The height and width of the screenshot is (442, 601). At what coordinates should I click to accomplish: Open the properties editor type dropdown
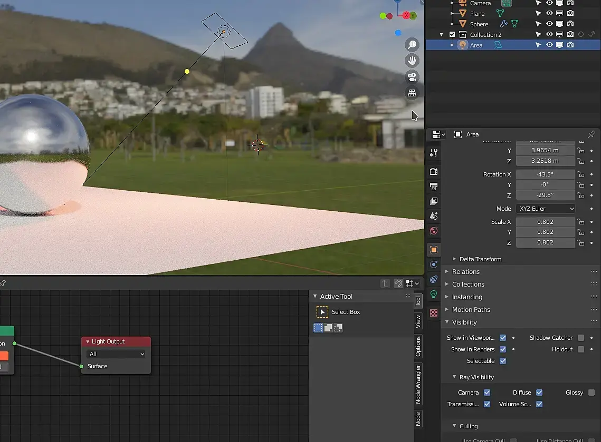pos(438,134)
